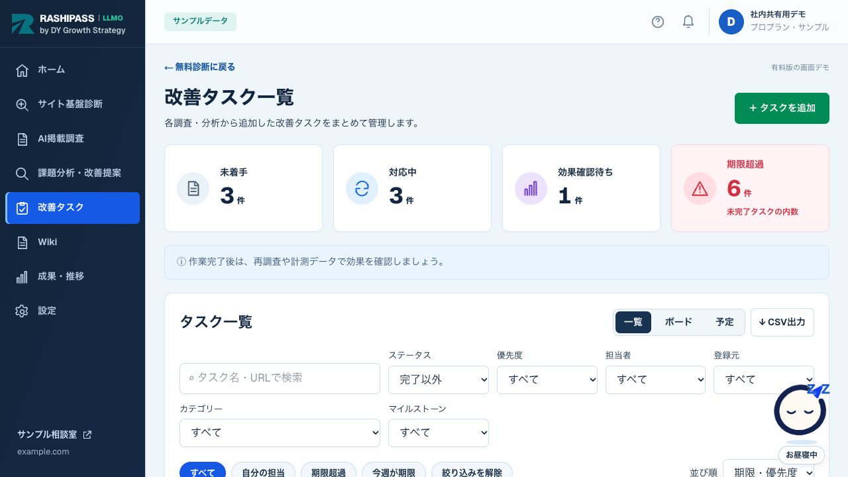Switch to the ボード view tab

pos(678,322)
